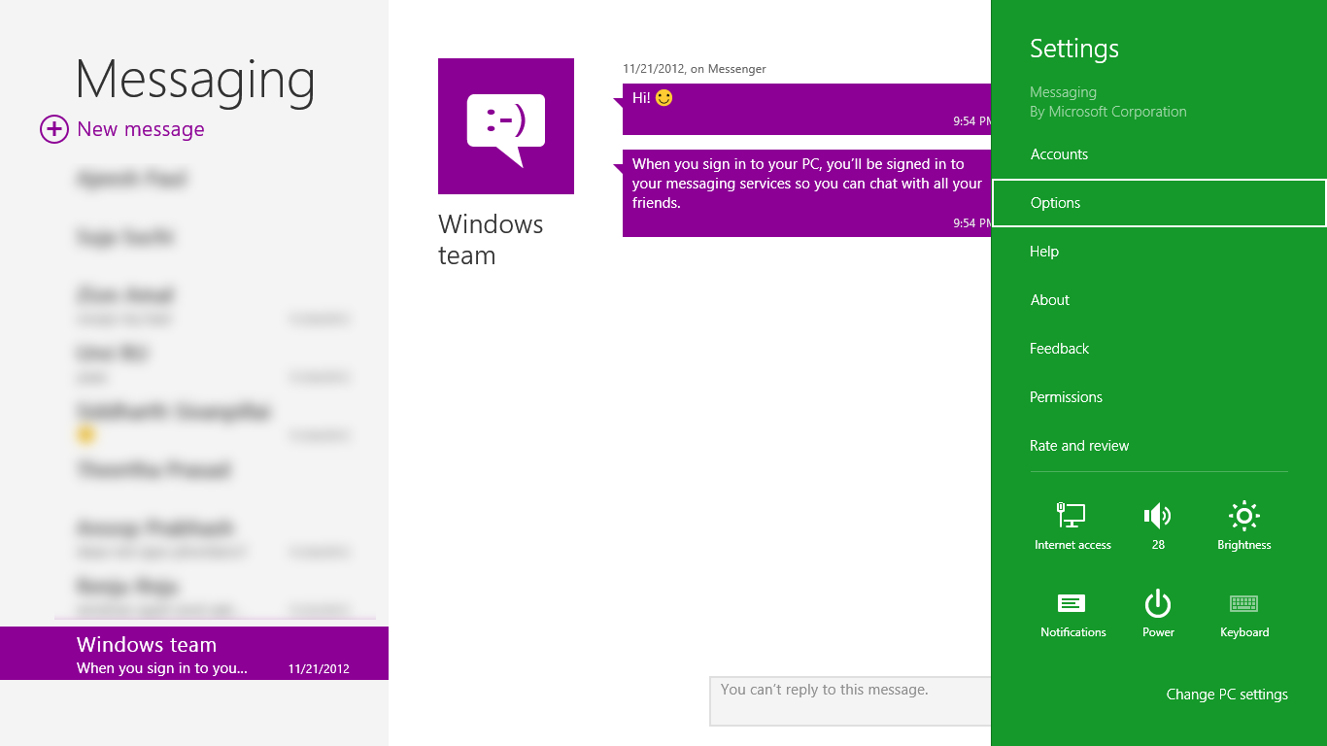This screenshot has height=746, width=1327.
Task: Click '11/21/2012, on Messenger' date header
Action: (695, 69)
